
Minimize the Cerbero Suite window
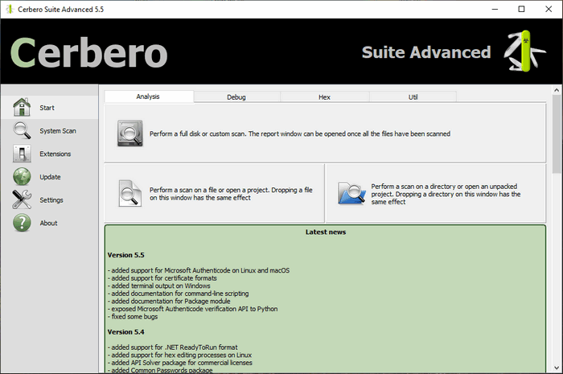tap(495, 10)
